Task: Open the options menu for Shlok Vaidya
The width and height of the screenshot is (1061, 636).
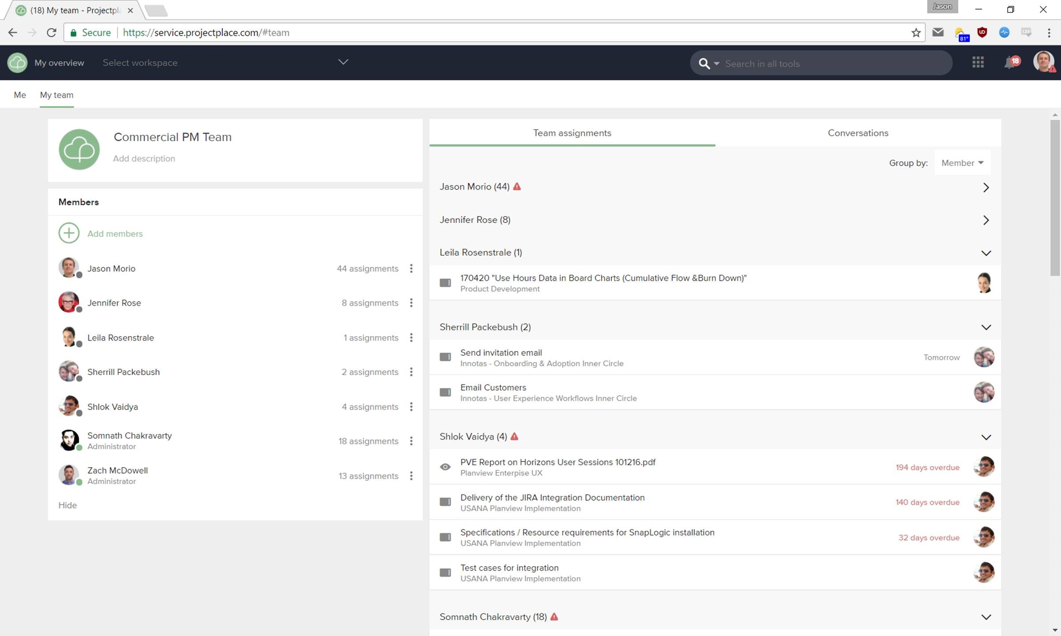Action: [x=411, y=407]
